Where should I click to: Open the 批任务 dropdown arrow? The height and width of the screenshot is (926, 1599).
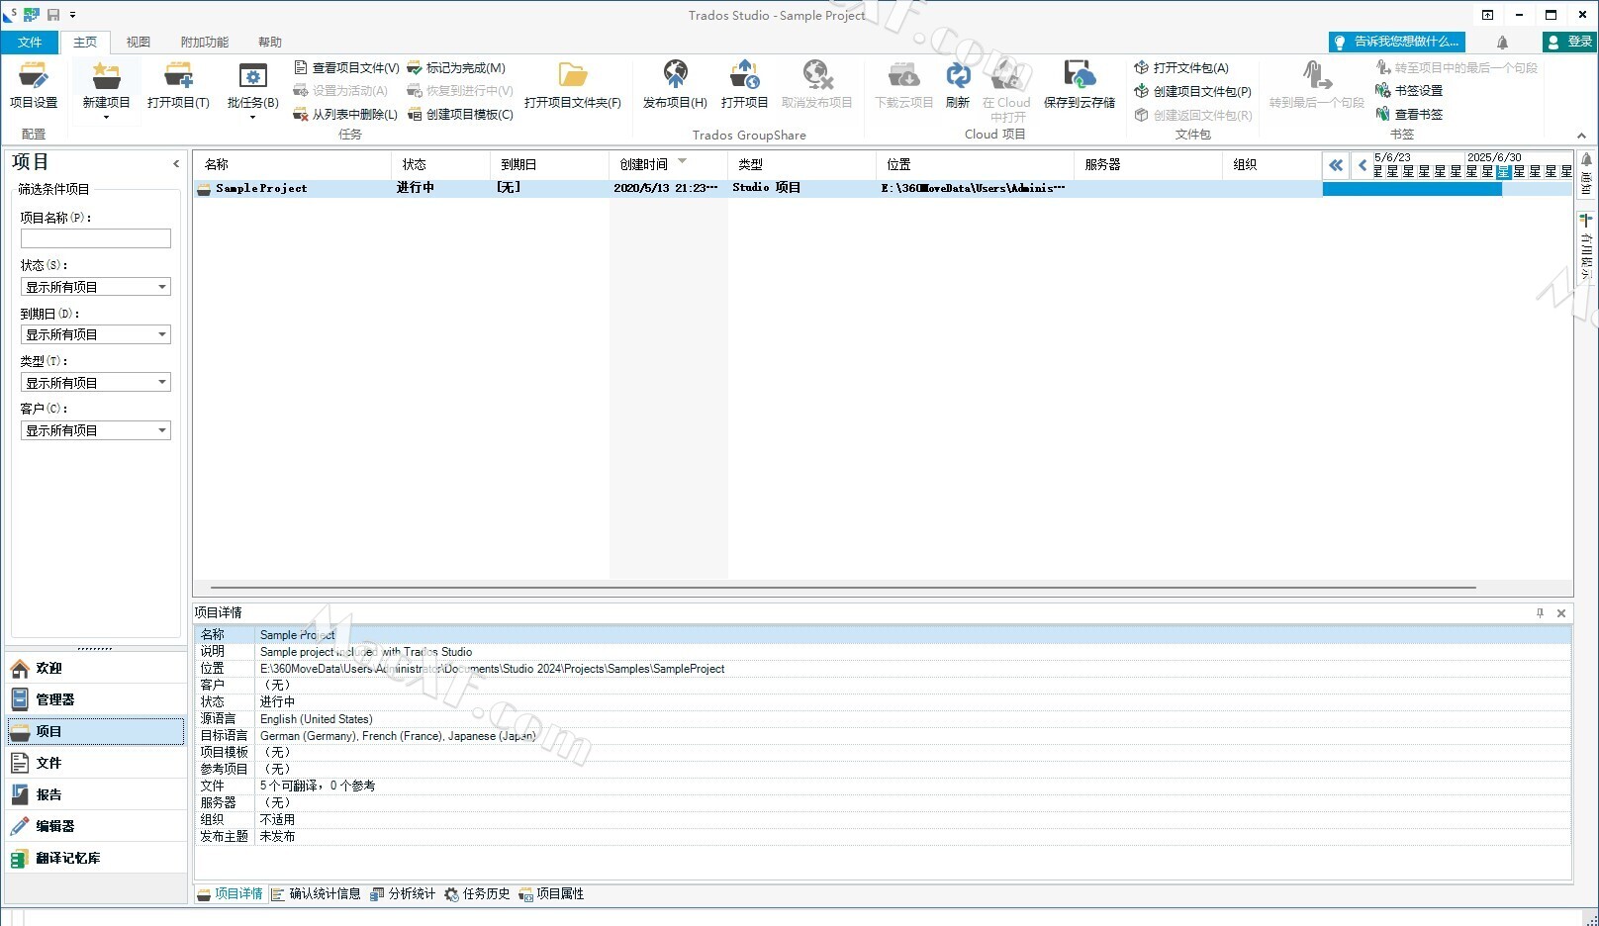[x=252, y=118]
